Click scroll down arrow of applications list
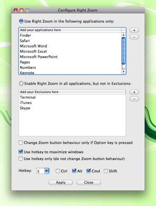 coord(124,72)
